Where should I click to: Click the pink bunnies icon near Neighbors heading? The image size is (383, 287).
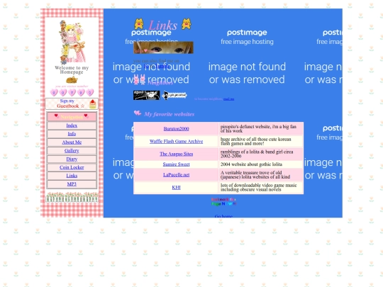pyautogui.click(x=139, y=80)
